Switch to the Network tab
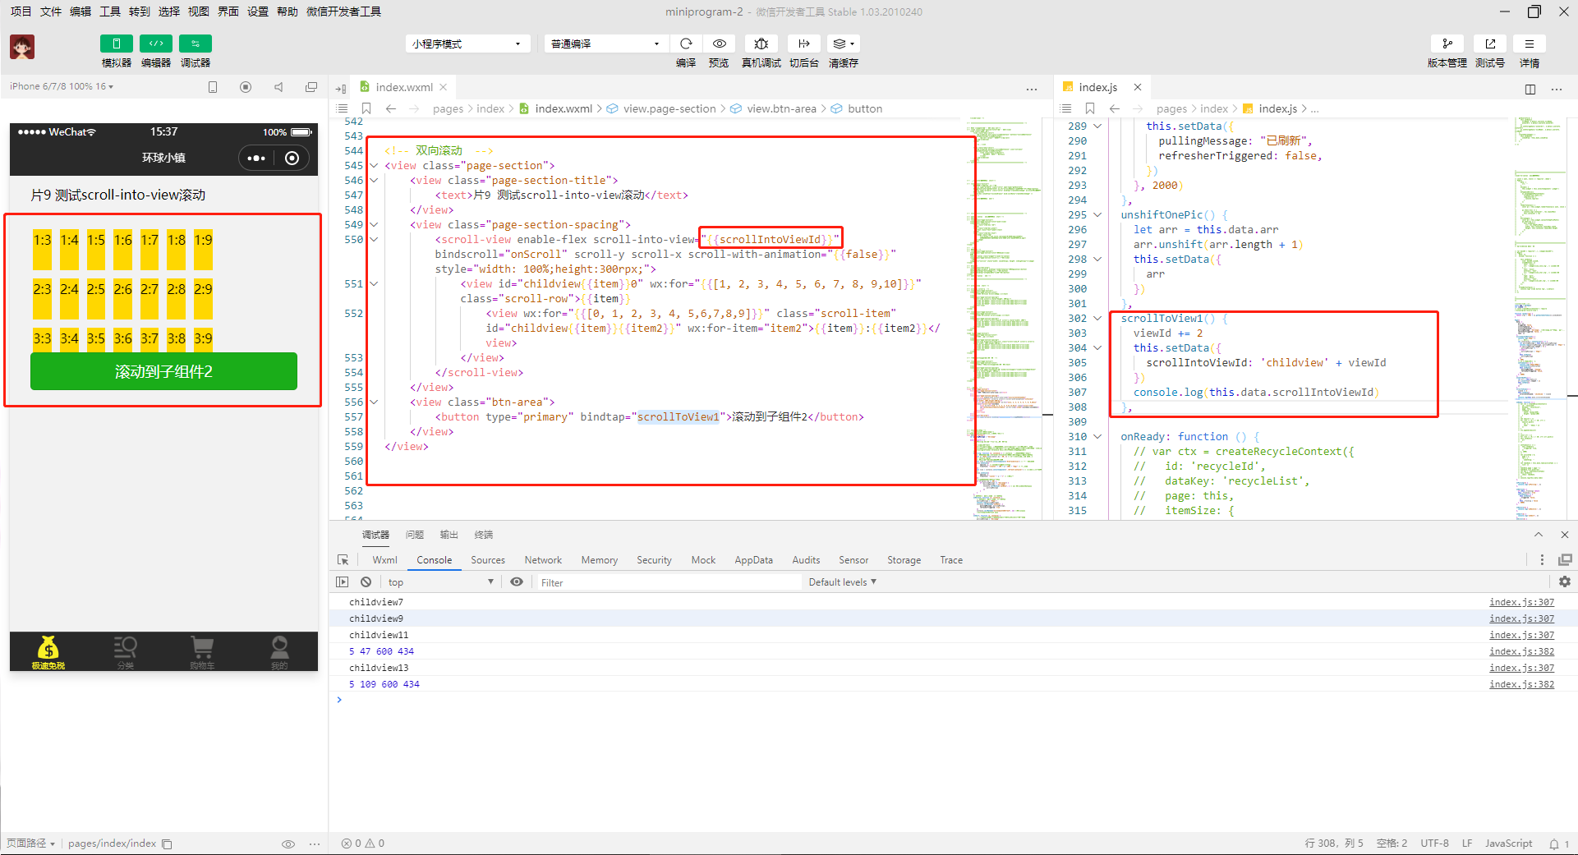Viewport: 1578px width, 855px height. pyautogui.click(x=543, y=560)
